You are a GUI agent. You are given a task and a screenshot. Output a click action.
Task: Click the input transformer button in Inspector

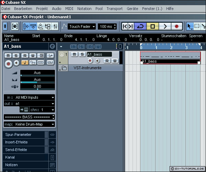pyautogui.click(x=50, y=56)
